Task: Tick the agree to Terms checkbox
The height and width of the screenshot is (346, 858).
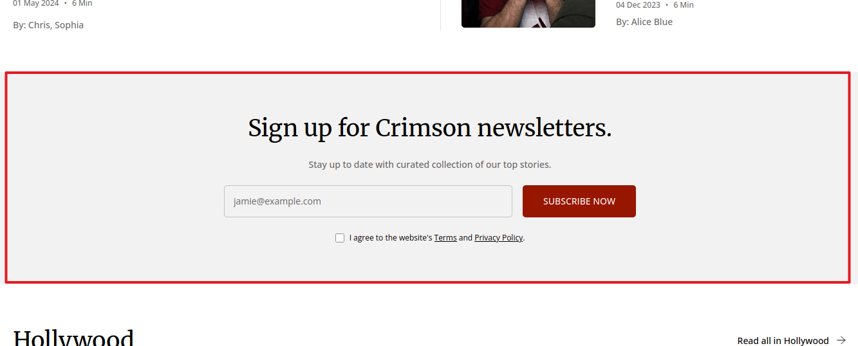Action: click(340, 238)
